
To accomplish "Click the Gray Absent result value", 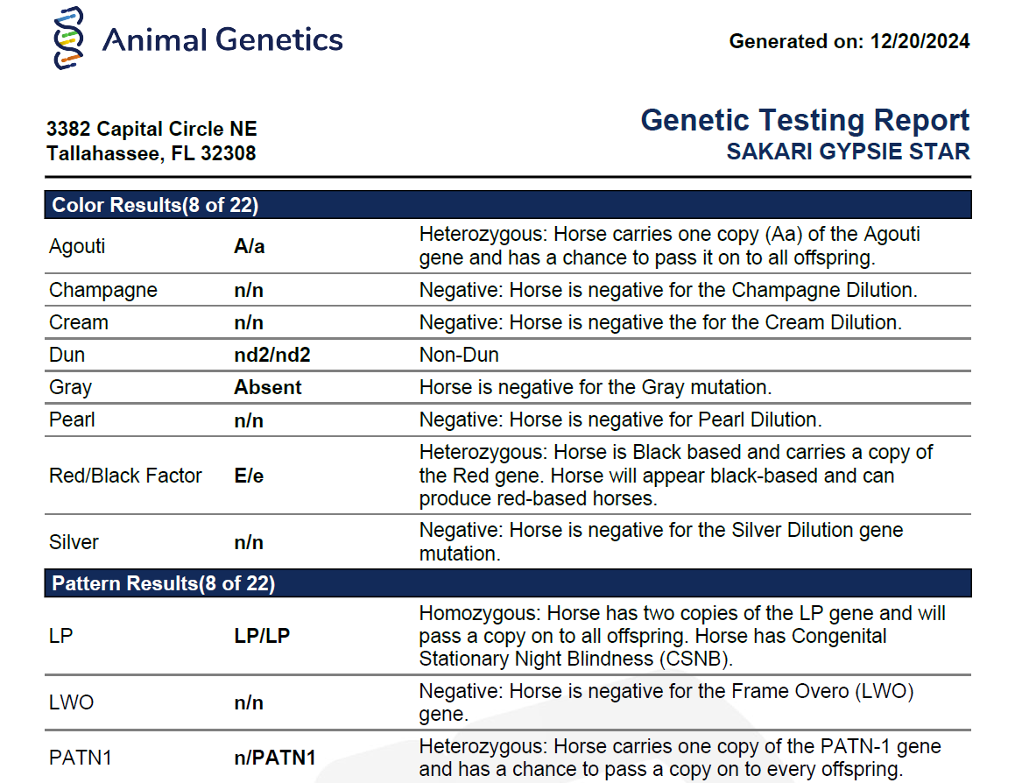I will tap(267, 387).
